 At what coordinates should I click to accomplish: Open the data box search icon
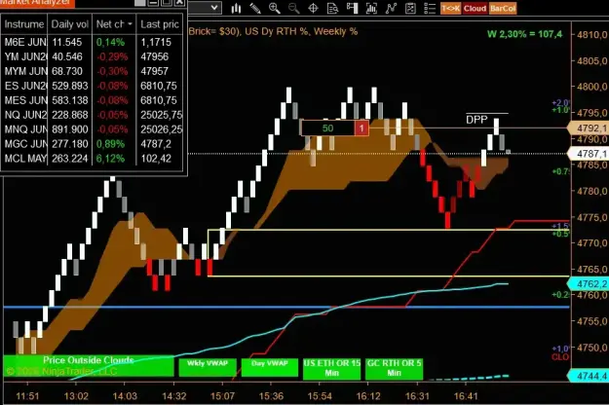click(332, 8)
